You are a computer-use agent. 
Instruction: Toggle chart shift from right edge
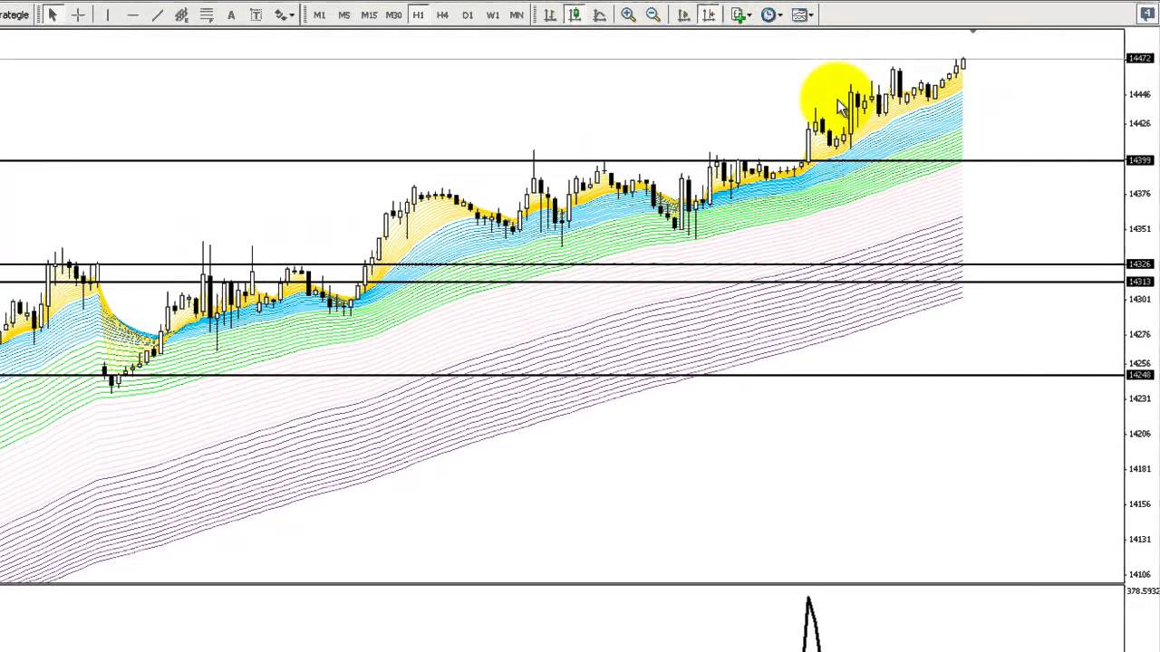(709, 14)
